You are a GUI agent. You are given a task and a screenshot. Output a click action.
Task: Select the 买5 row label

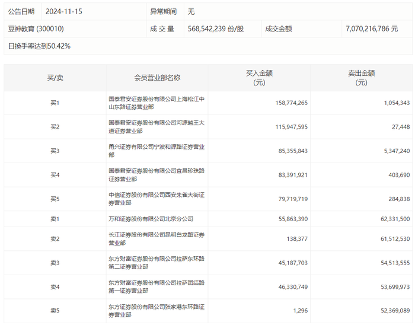pos(55,199)
